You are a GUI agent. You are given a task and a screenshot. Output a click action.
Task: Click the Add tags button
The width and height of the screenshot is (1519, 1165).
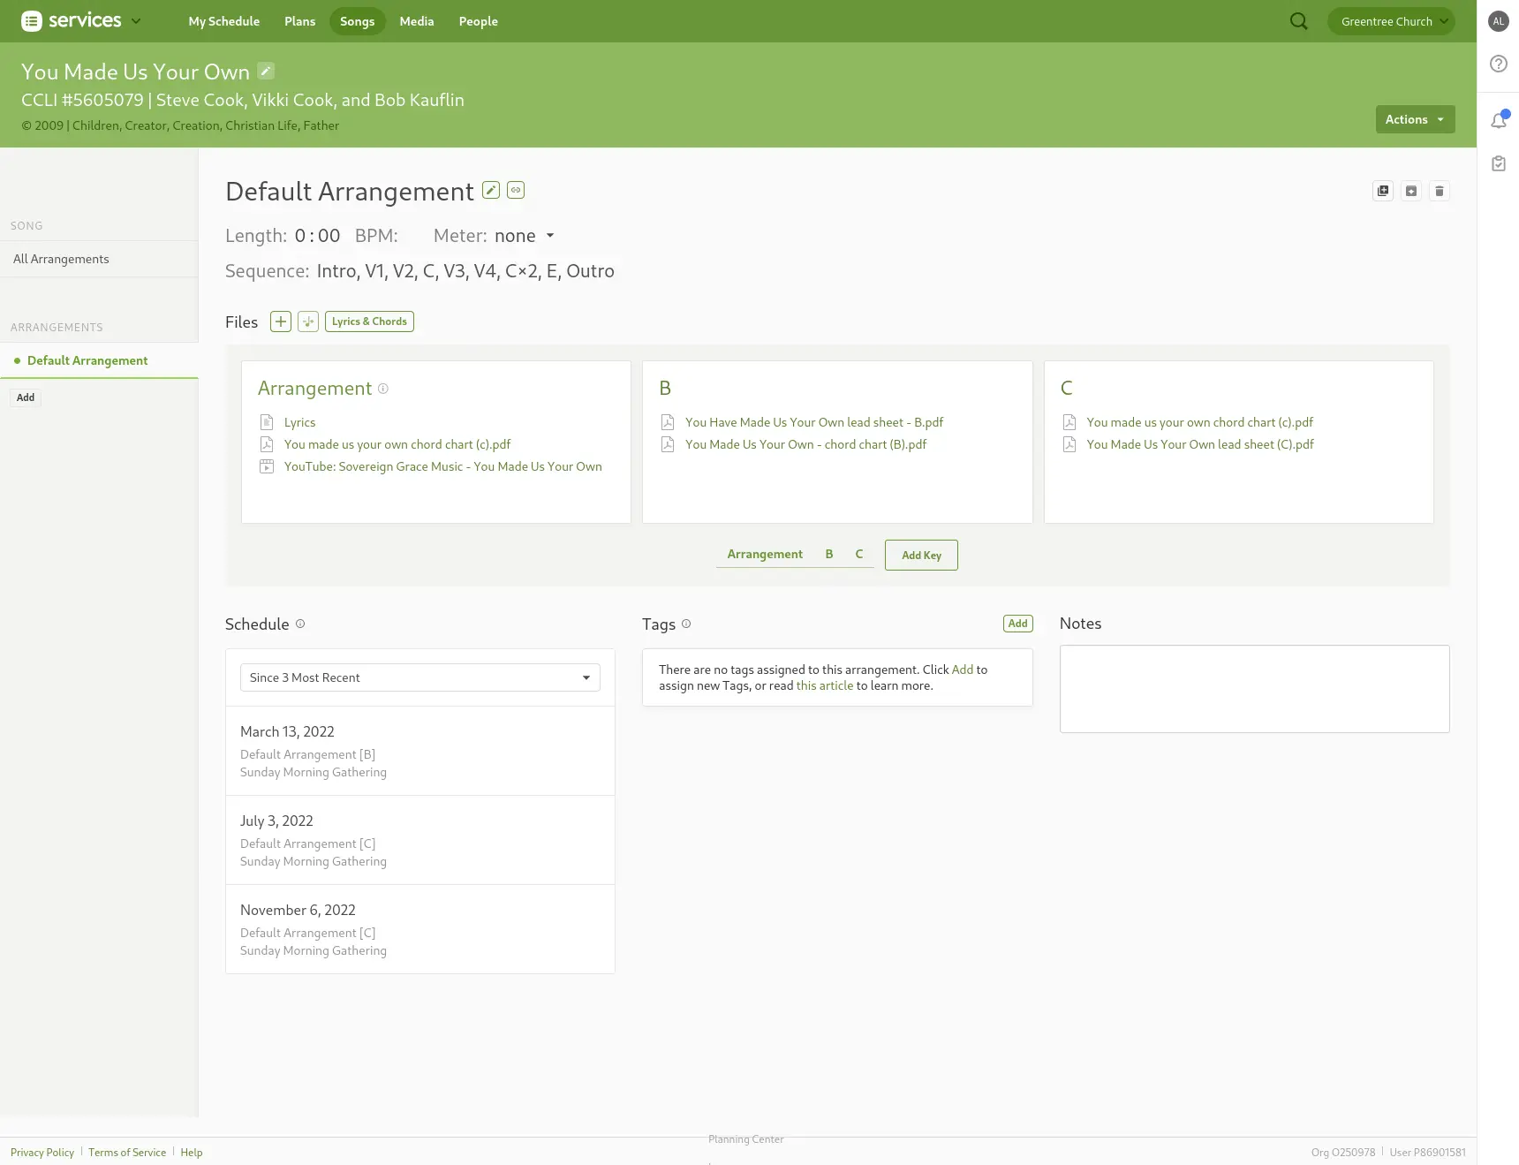[x=1018, y=624]
